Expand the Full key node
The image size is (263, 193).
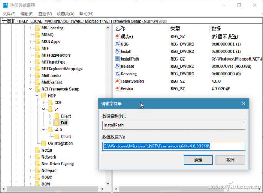pos(50,123)
